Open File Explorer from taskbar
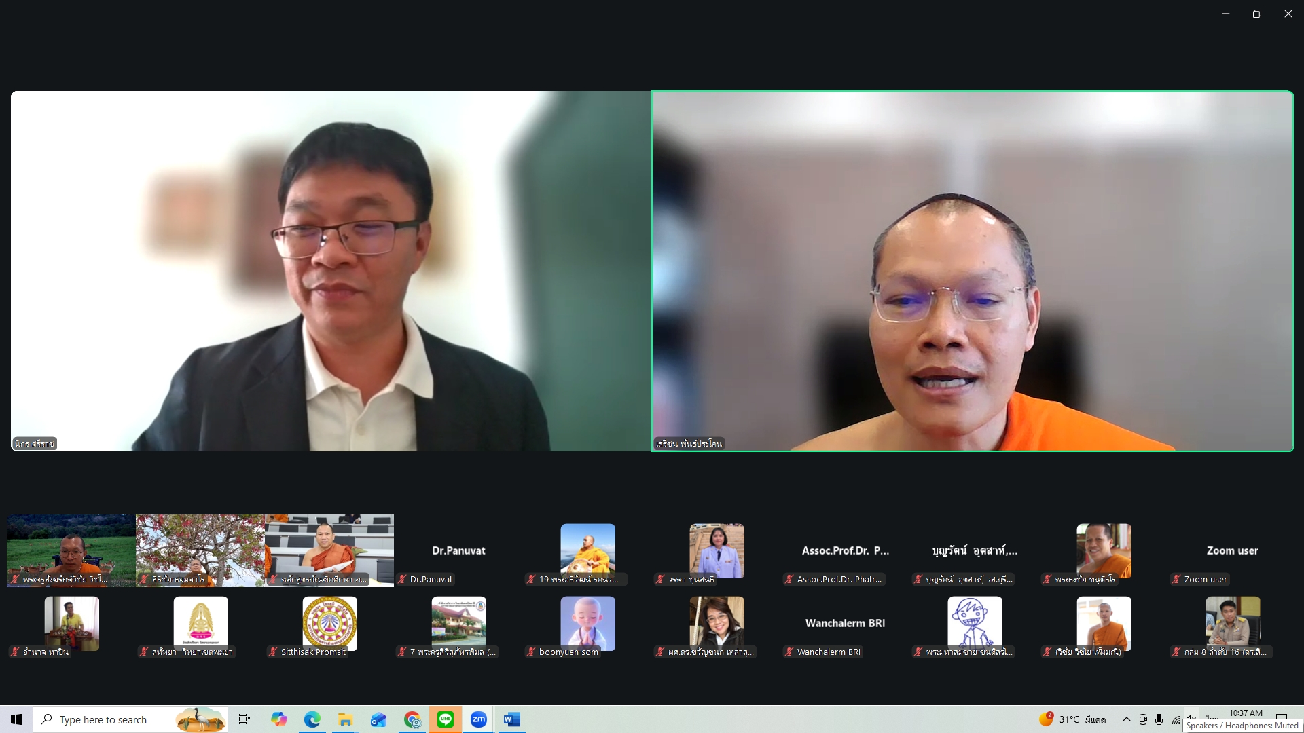The height and width of the screenshot is (733, 1304). pyautogui.click(x=345, y=719)
